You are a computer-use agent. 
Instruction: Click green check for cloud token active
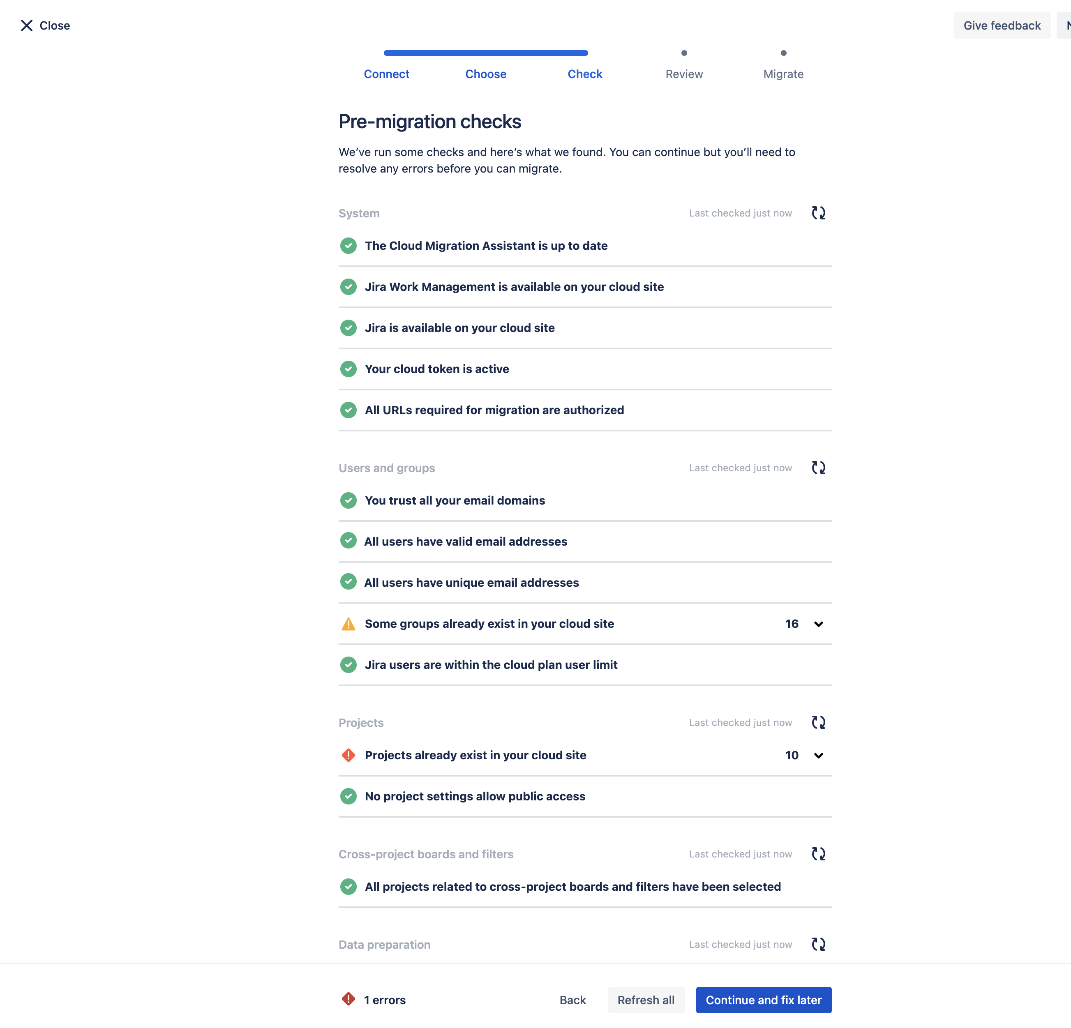pyautogui.click(x=348, y=369)
